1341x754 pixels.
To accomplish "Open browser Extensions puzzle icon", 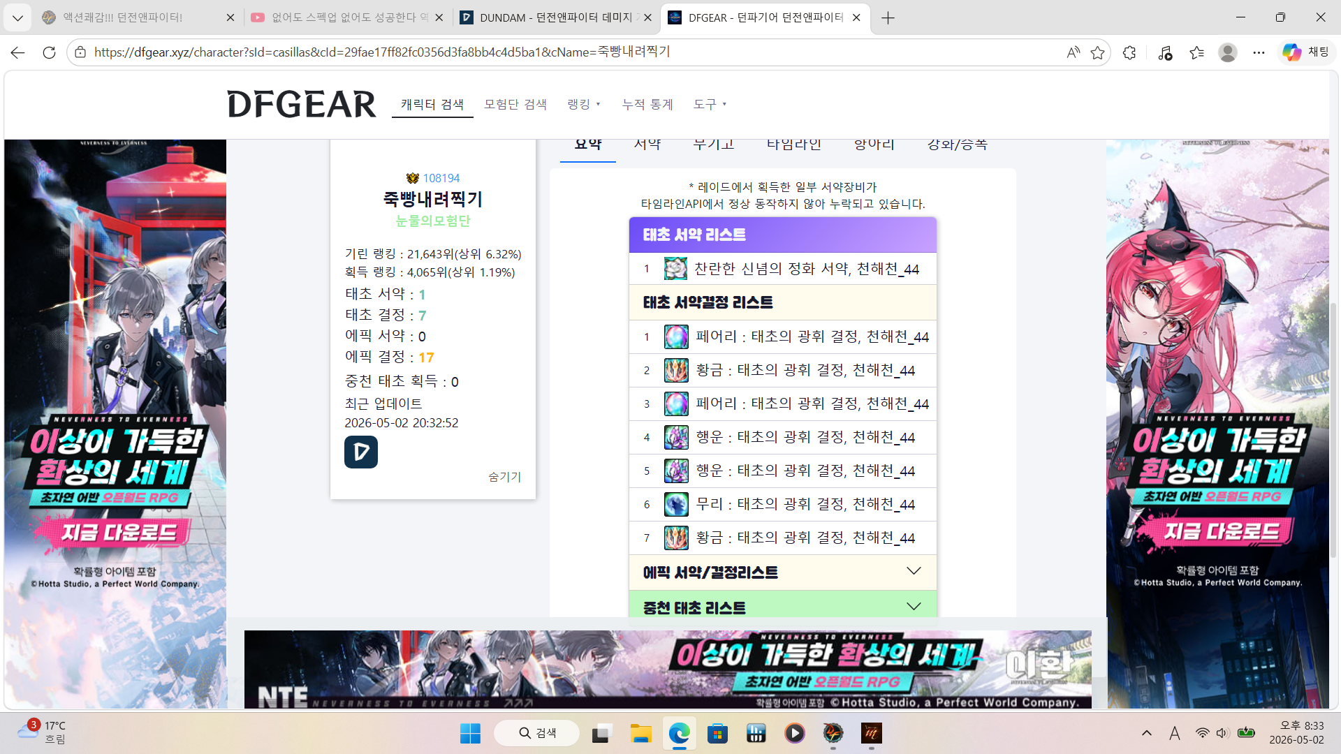I will tap(1129, 52).
